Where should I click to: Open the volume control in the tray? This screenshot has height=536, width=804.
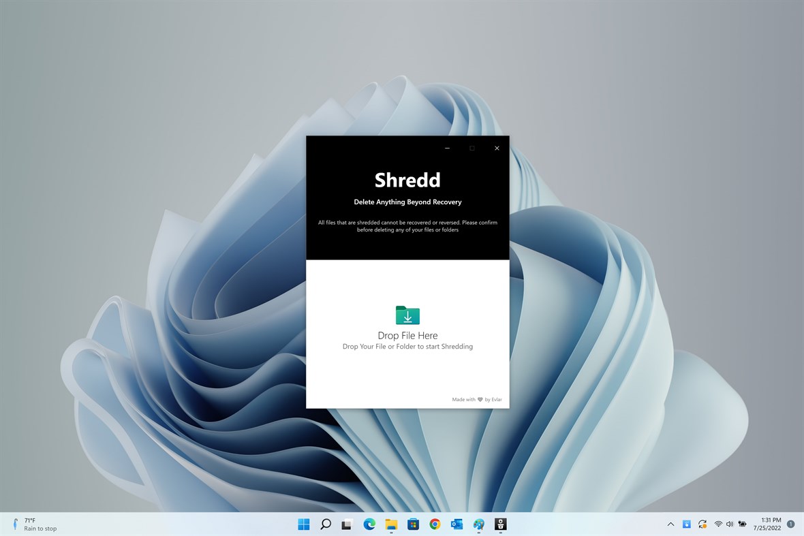pos(730,524)
